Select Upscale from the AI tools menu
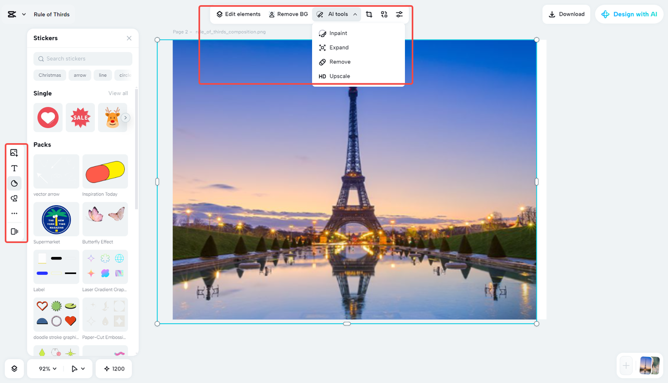The width and height of the screenshot is (668, 383). (x=339, y=76)
